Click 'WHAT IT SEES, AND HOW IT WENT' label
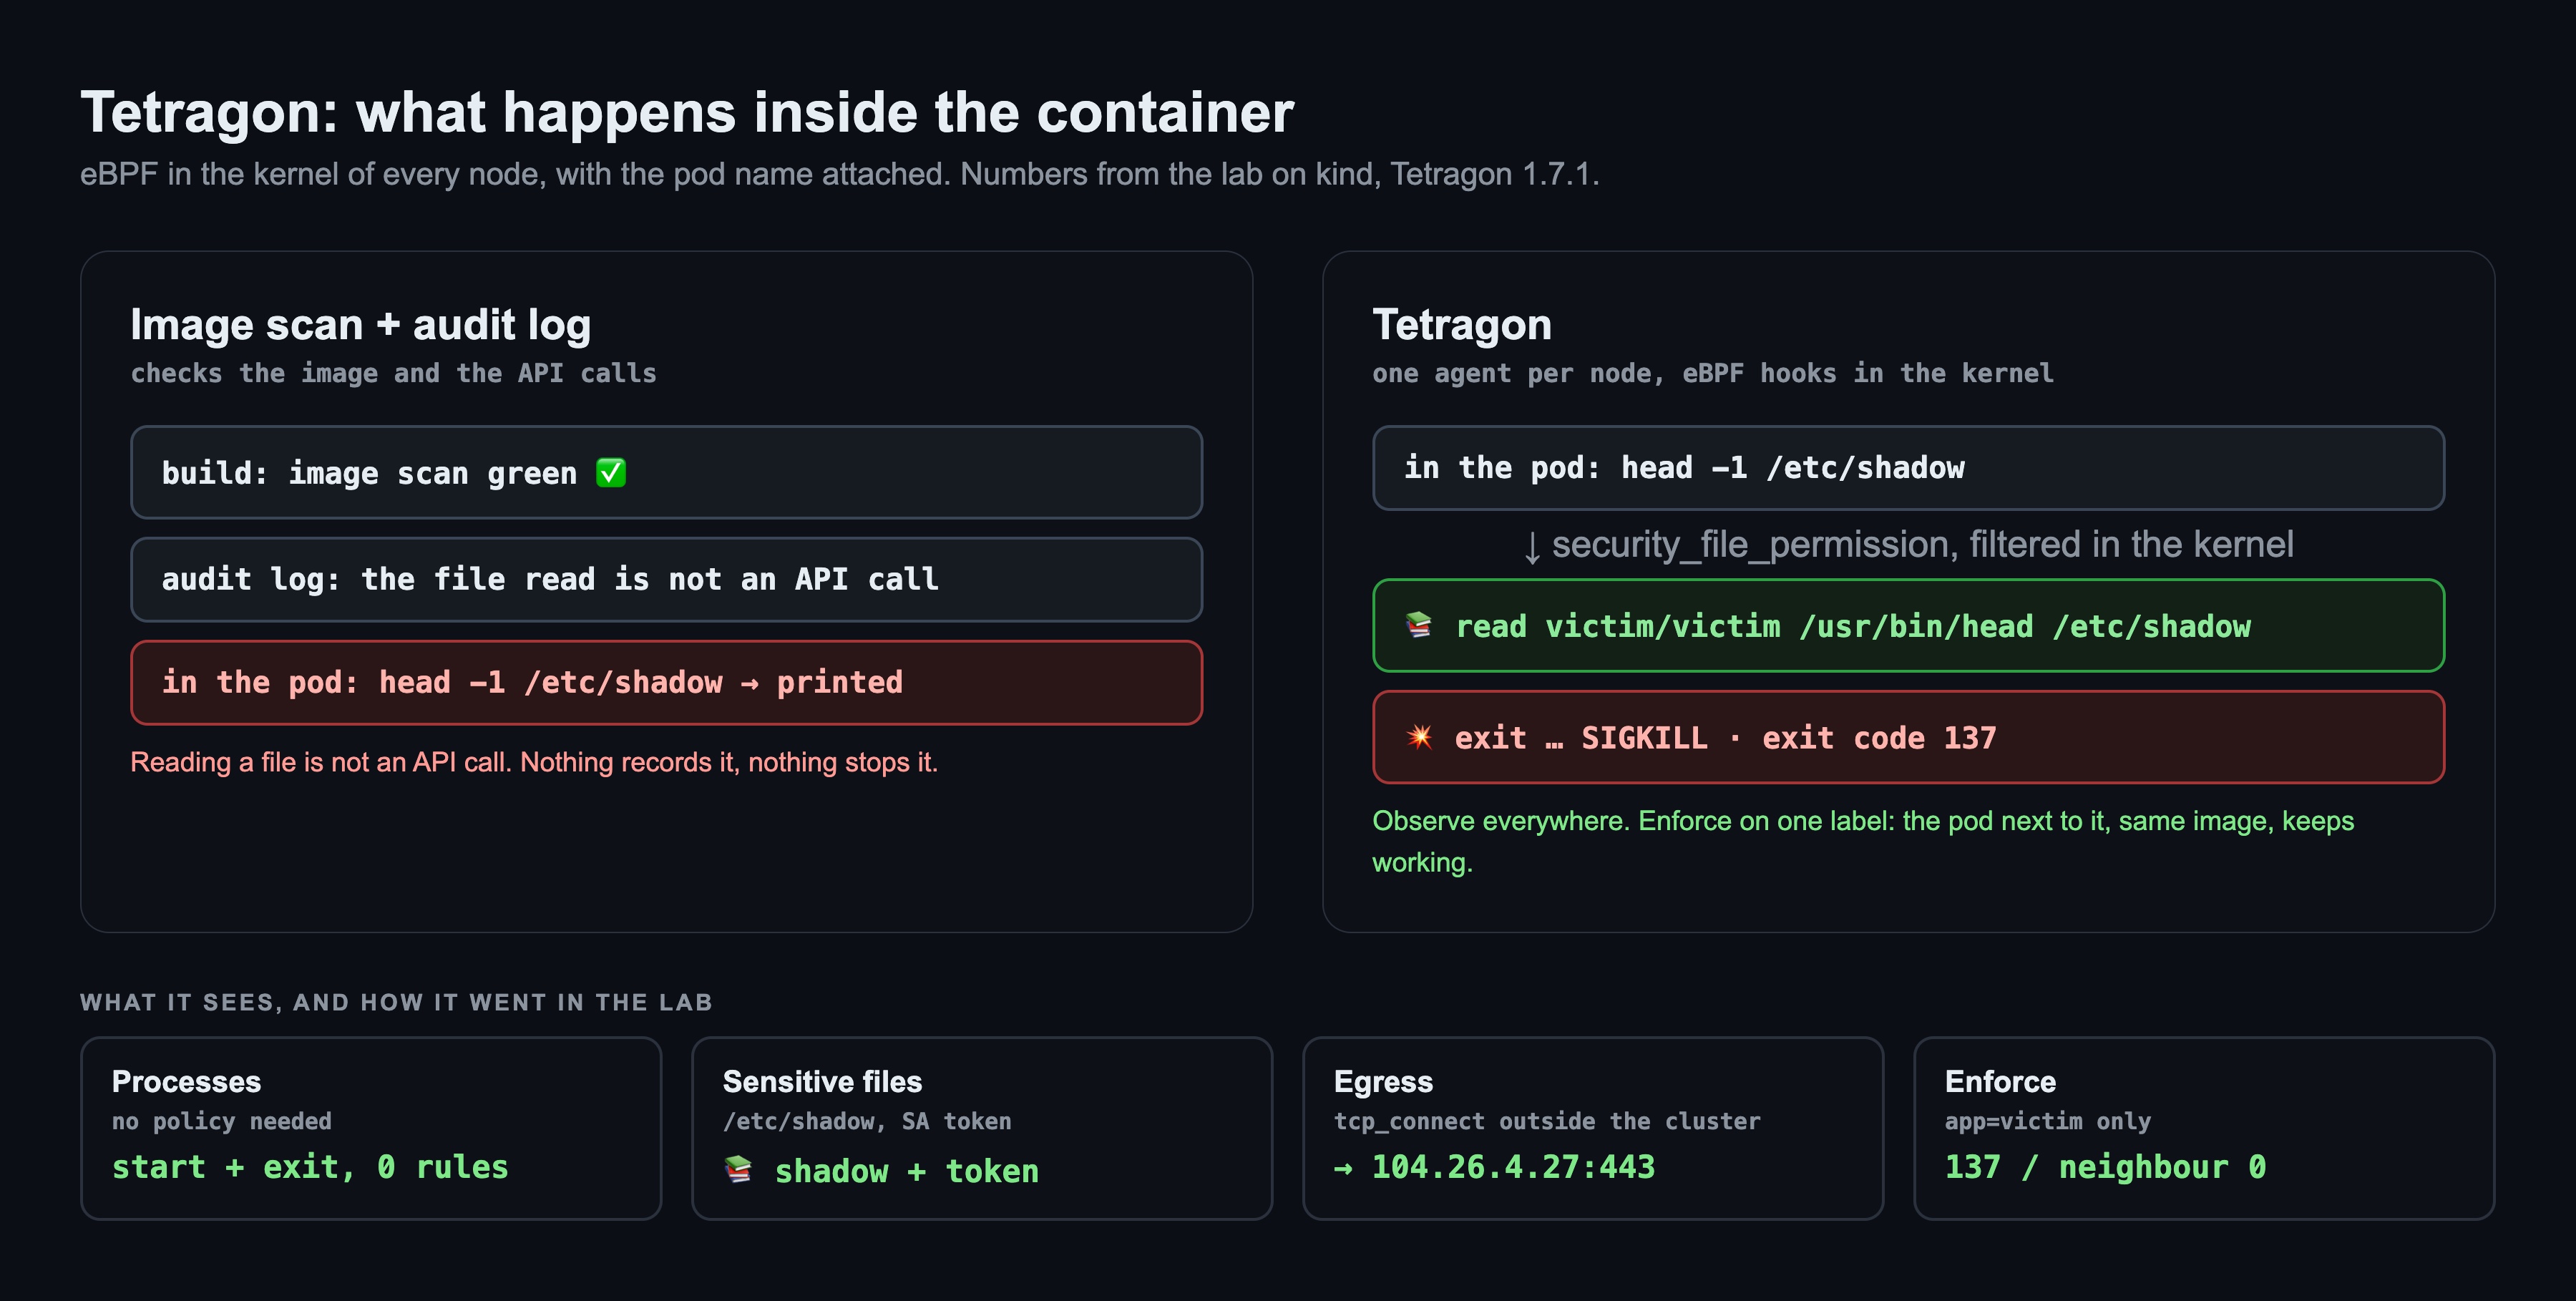The width and height of the screenshot is (2576, 1301). pos(396,1002)
